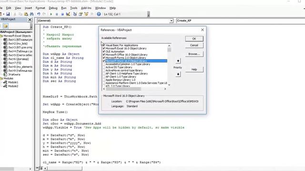Click right arrow of references horizontal scrollbar
Screen dimensions: 305x171
[x=165, y=89]
